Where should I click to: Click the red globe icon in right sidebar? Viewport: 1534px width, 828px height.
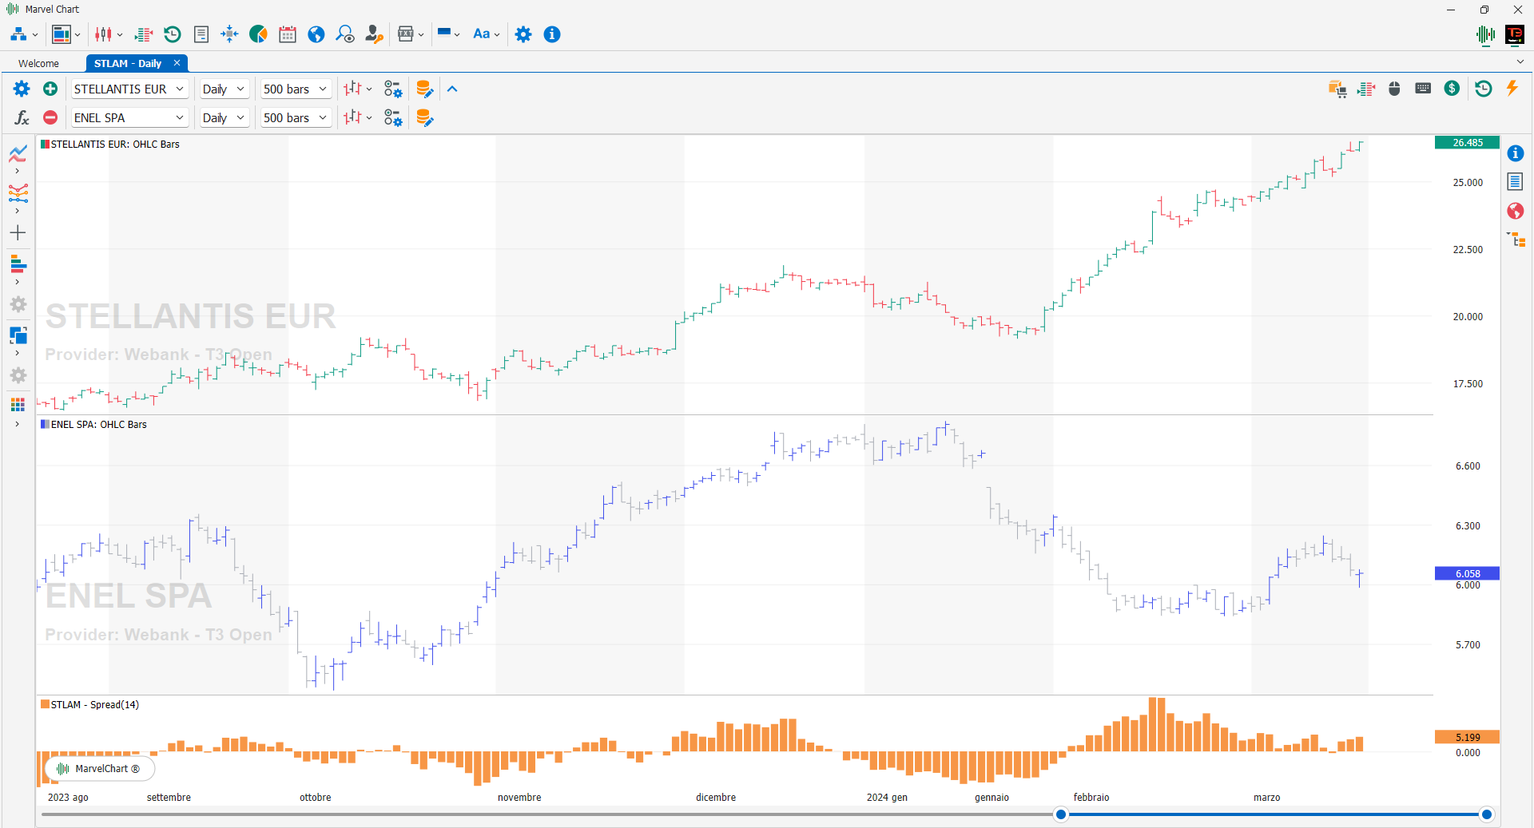[x=1516, y=211]
